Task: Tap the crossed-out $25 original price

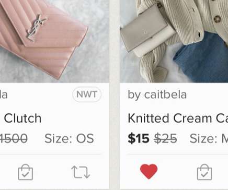Action: tap(166, 139)
